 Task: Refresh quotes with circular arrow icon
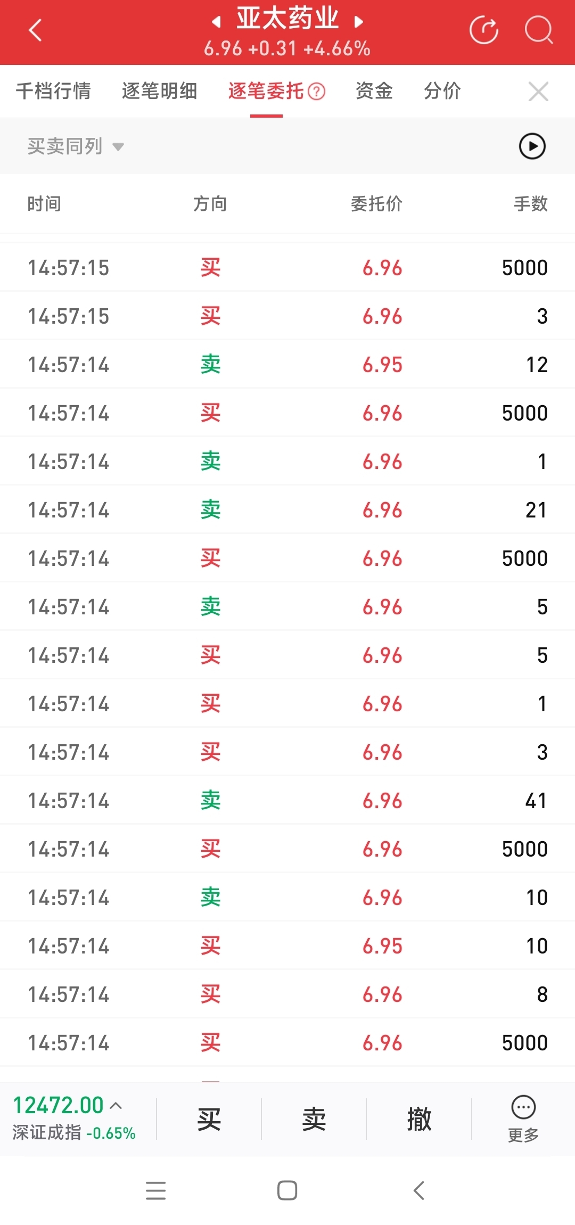[484, 30]
